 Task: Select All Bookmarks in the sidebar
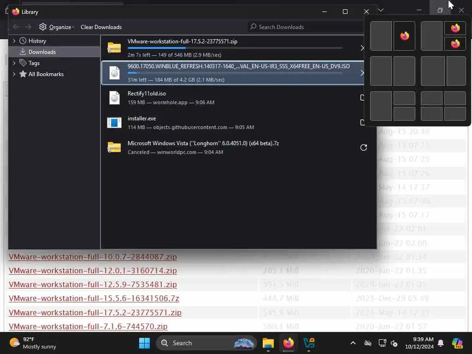[46, 74]
